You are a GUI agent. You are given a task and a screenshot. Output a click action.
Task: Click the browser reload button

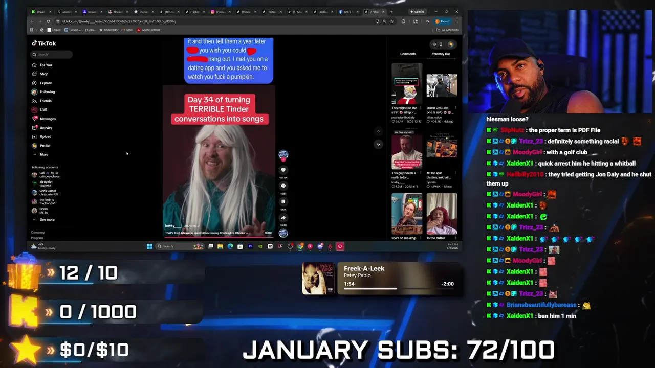click(x=48, y=21)
